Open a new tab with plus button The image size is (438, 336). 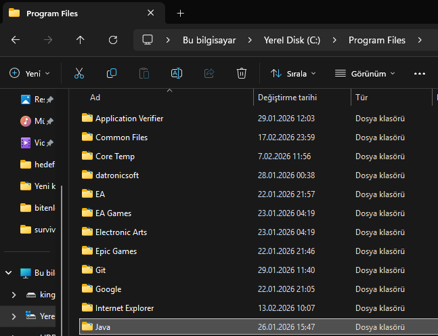pyautogui.click(x=181, y=13)
